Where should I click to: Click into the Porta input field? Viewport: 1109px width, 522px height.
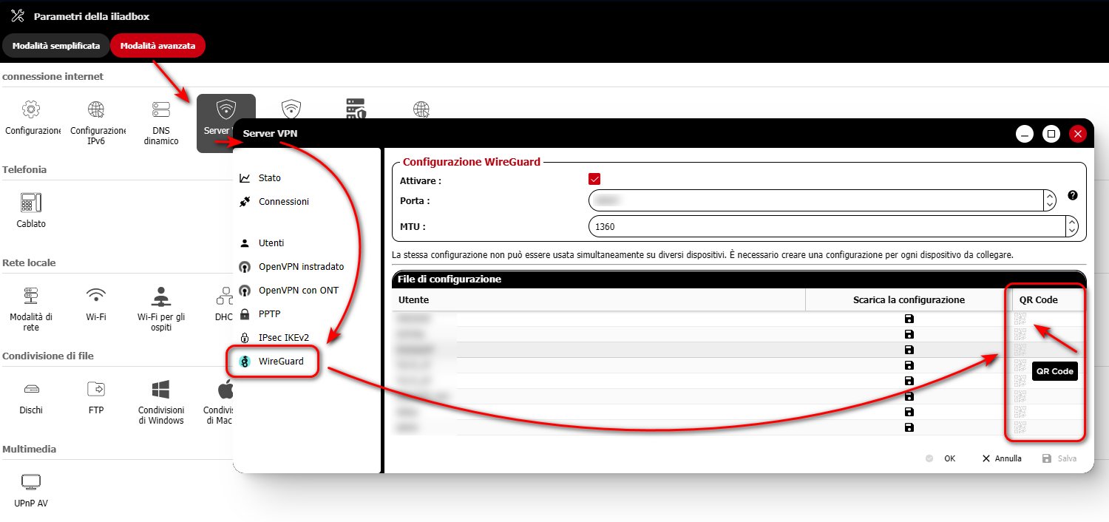point(816,200)
